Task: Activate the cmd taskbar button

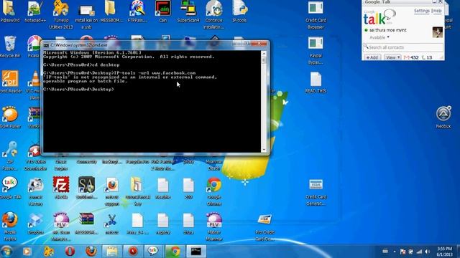Action: click(x=195, y=252)
